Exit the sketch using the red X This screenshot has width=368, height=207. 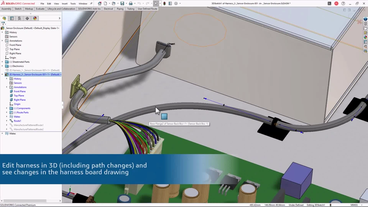(x=359, y=22)
